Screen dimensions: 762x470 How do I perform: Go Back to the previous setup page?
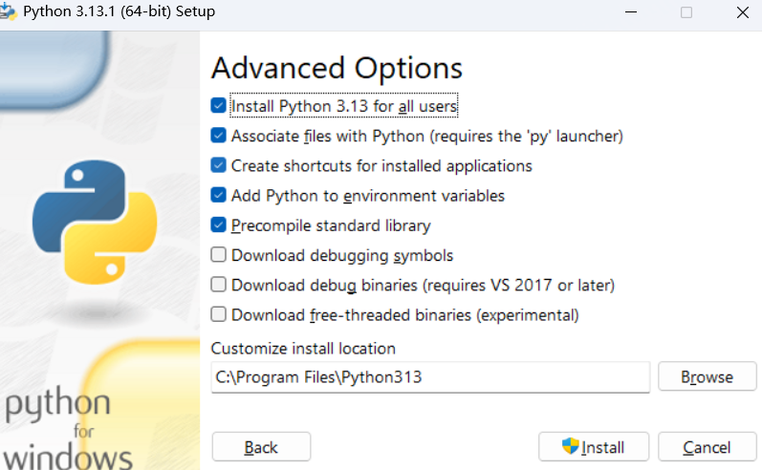[x=261, y=447]
